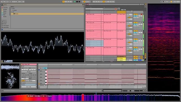Click the red Back to Arrangement button
Screen dimensions: 181x102
116,9
